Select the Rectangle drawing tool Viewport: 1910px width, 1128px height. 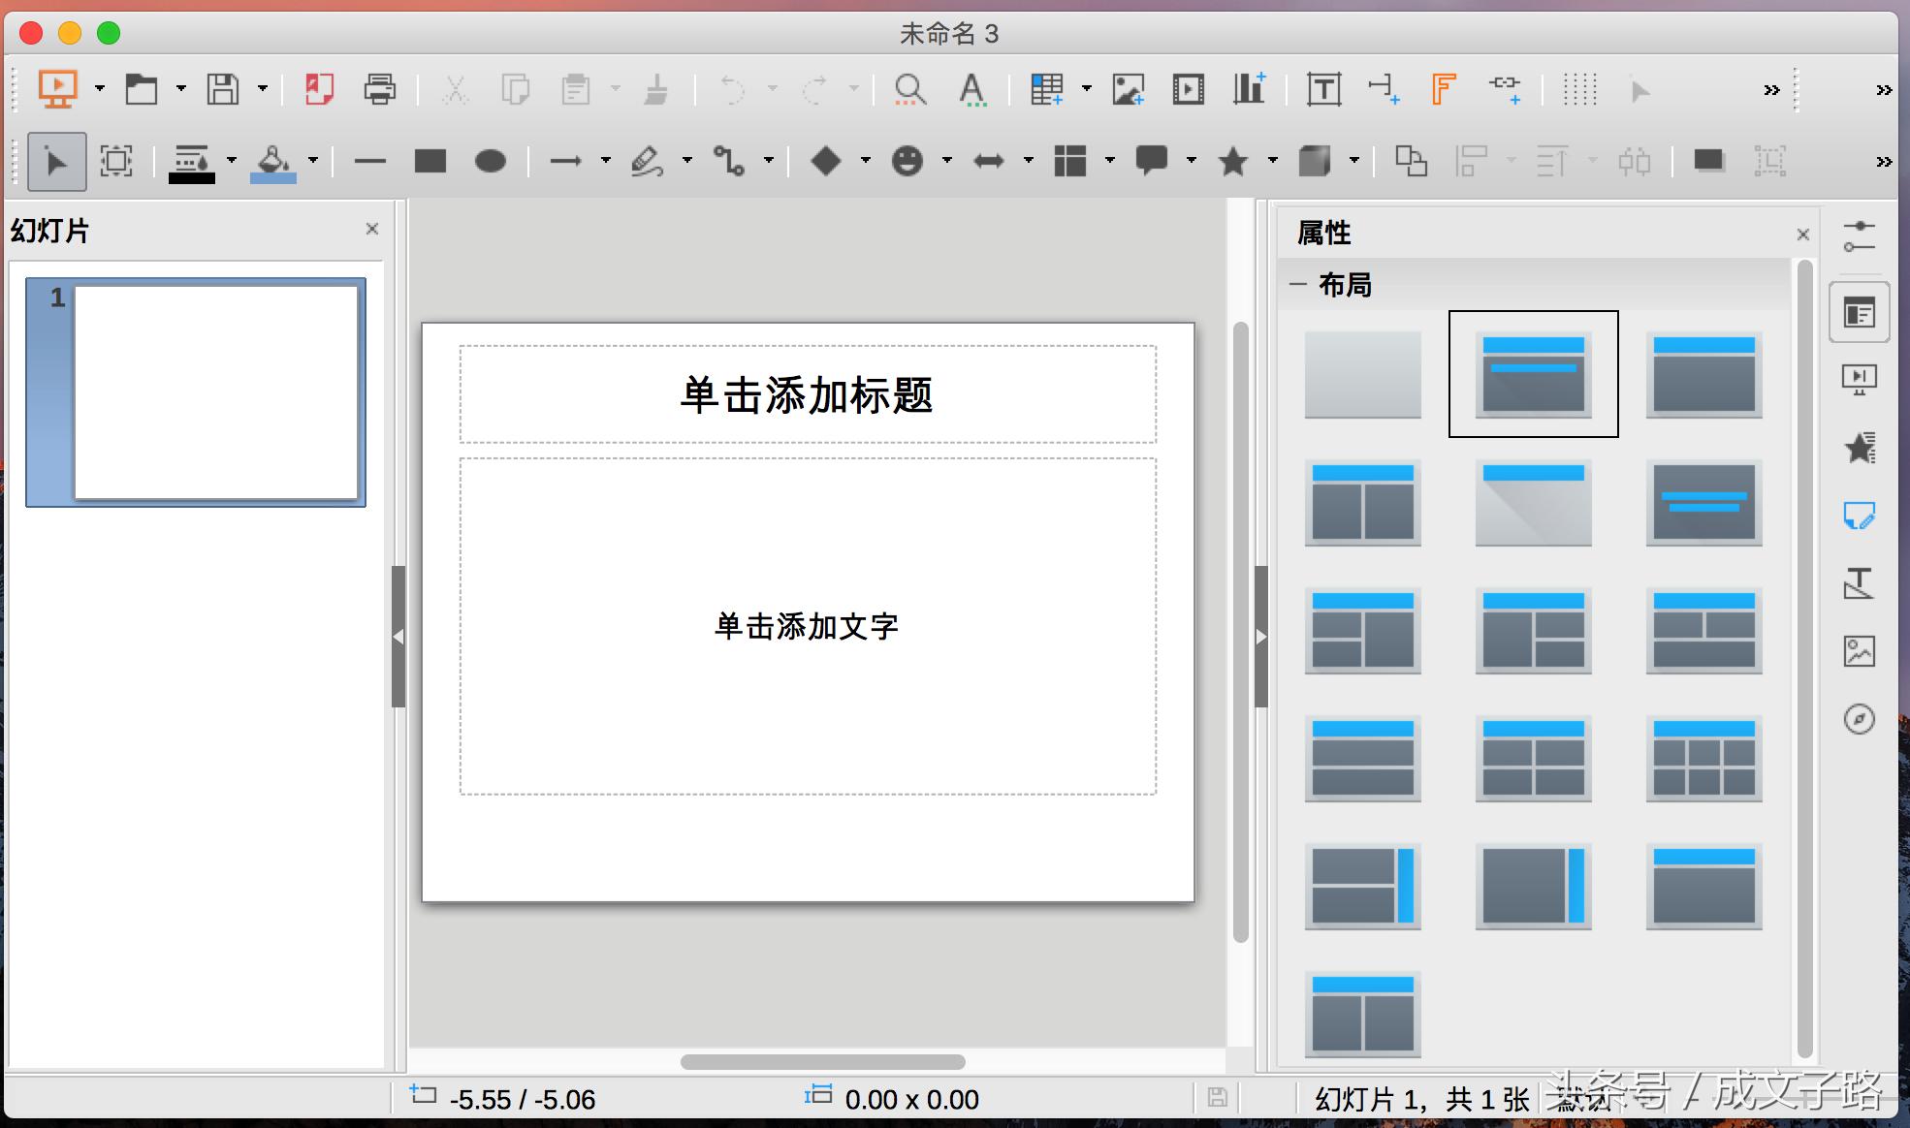(x=430, y=160)
